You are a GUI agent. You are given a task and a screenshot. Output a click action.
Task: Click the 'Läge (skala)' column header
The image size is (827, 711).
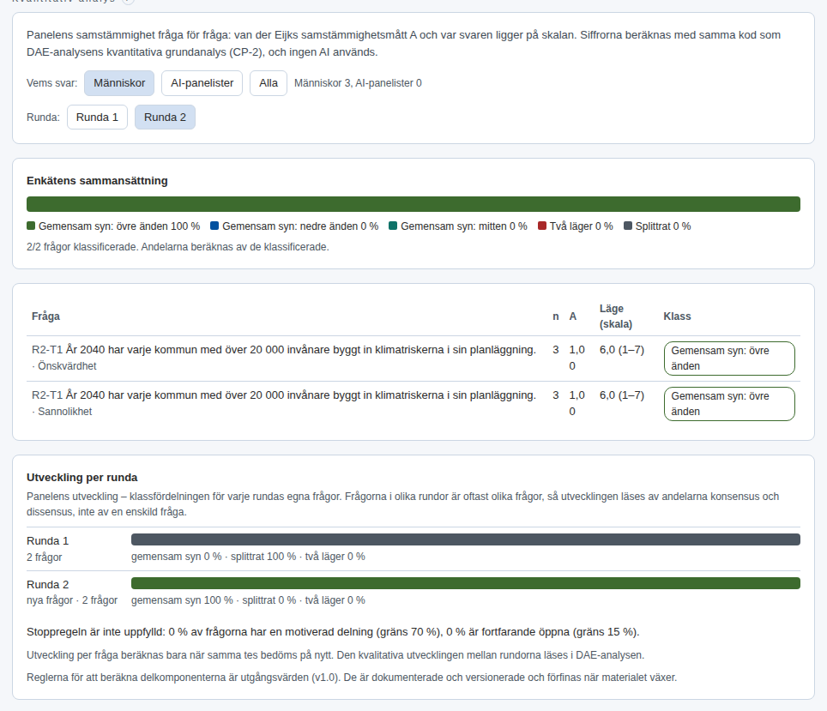615,316
